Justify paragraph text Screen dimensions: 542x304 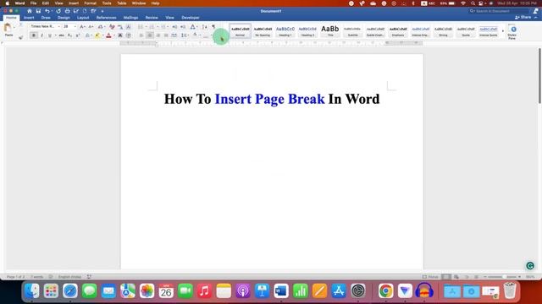click(x=166, y=35)
